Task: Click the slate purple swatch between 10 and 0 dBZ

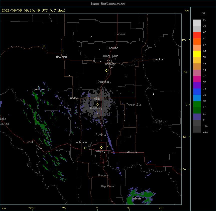Action: pyautogui.click(x=197, y=117)
